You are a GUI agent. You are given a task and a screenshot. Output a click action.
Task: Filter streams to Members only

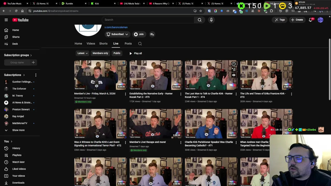100,53
